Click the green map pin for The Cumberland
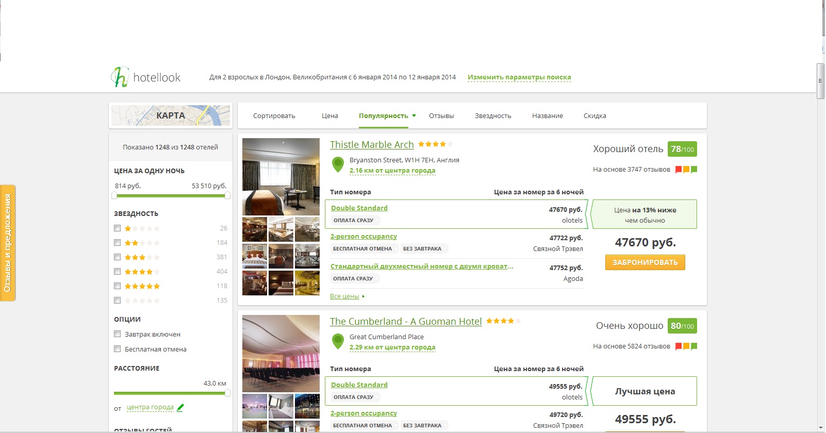The image size is (826, 433). tap(338, 341)
